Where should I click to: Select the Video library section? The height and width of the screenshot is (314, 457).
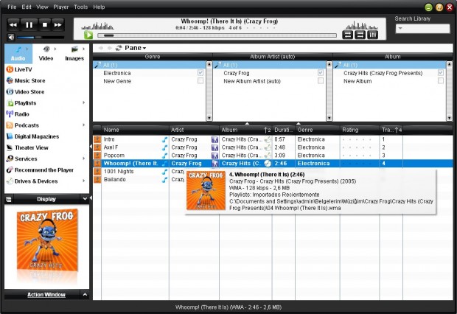pyautogui.click(x=46, y=54)
